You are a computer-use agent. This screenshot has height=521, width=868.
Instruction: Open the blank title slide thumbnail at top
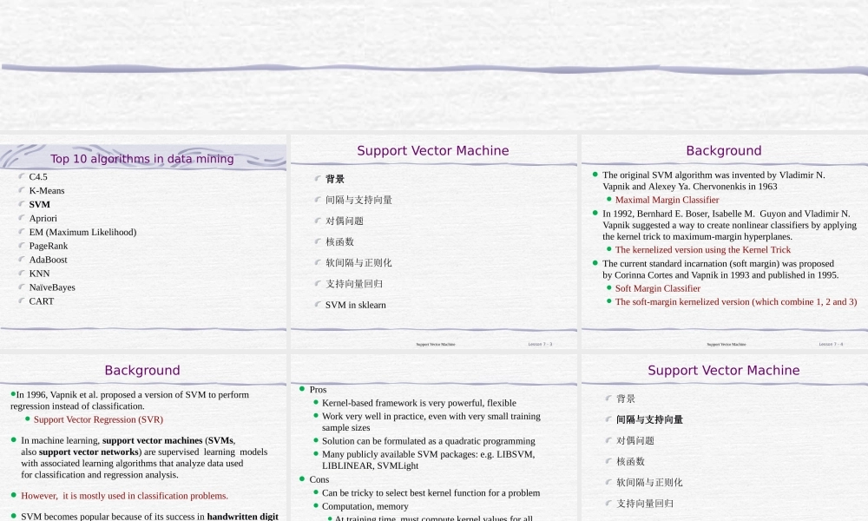(x=434, y=65)
